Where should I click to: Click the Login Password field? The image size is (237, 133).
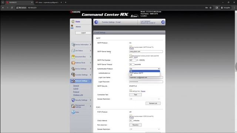(x=146, y=82)
